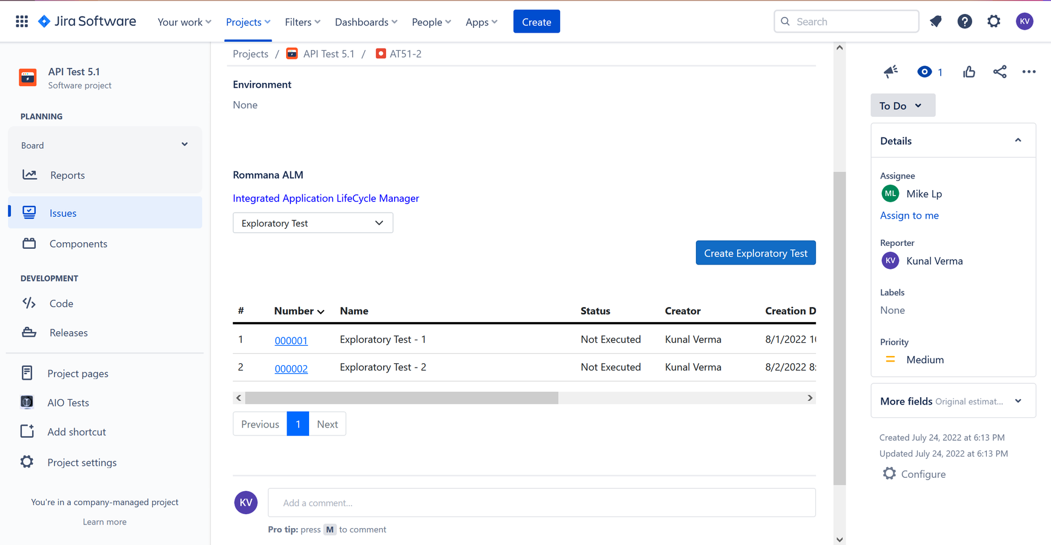
Task: Click the vertical page scrollbar thumb
Action: point(839,328)
